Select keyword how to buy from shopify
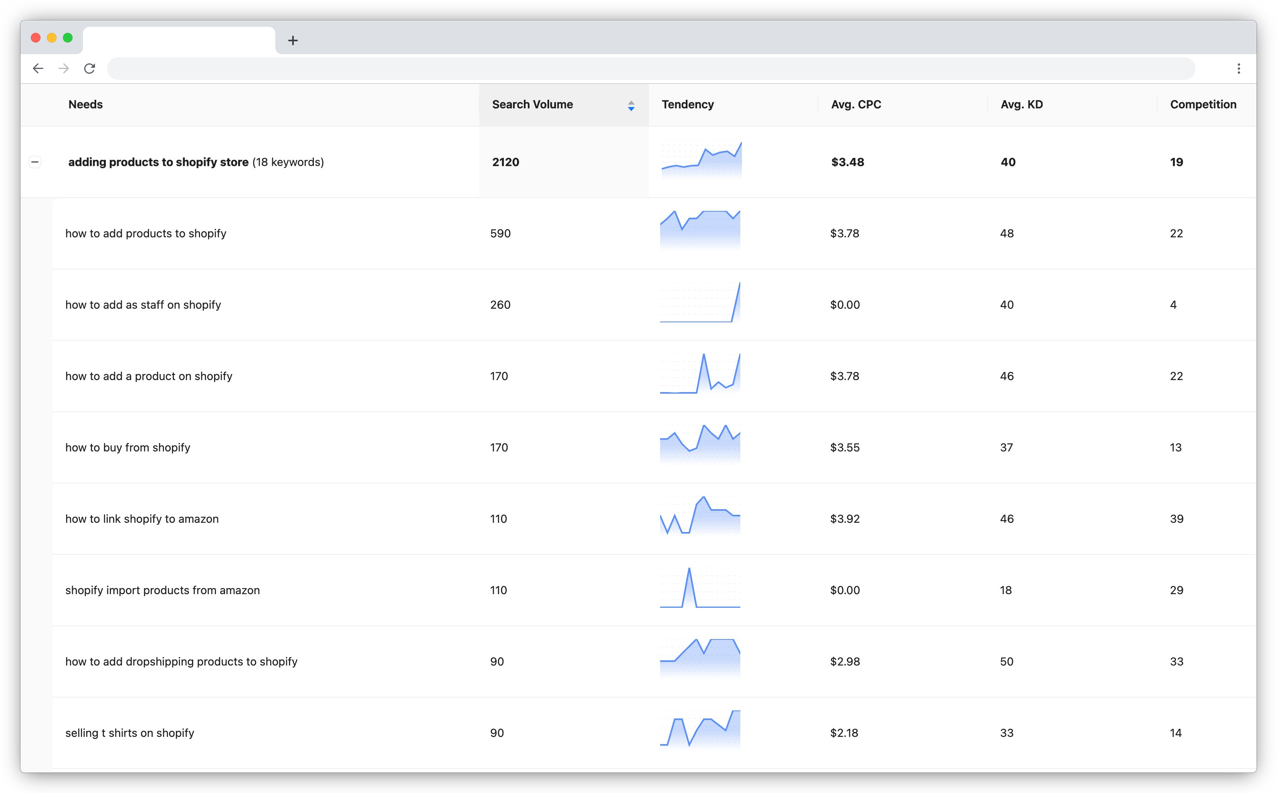Viewport: 1277px width, 793px height. [128, 447]
